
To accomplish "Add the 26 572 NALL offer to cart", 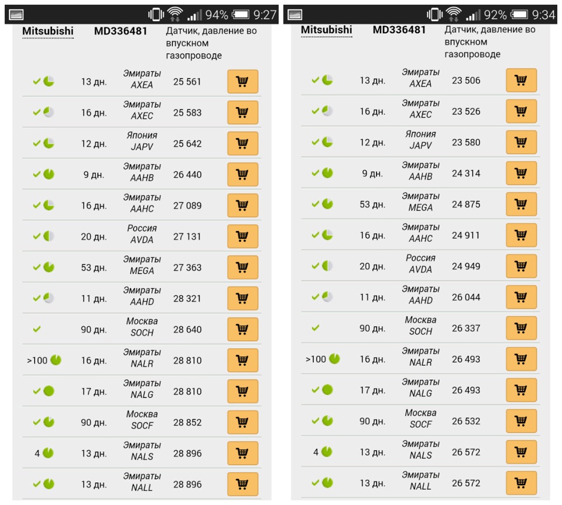I will click(x=521, y=483).
